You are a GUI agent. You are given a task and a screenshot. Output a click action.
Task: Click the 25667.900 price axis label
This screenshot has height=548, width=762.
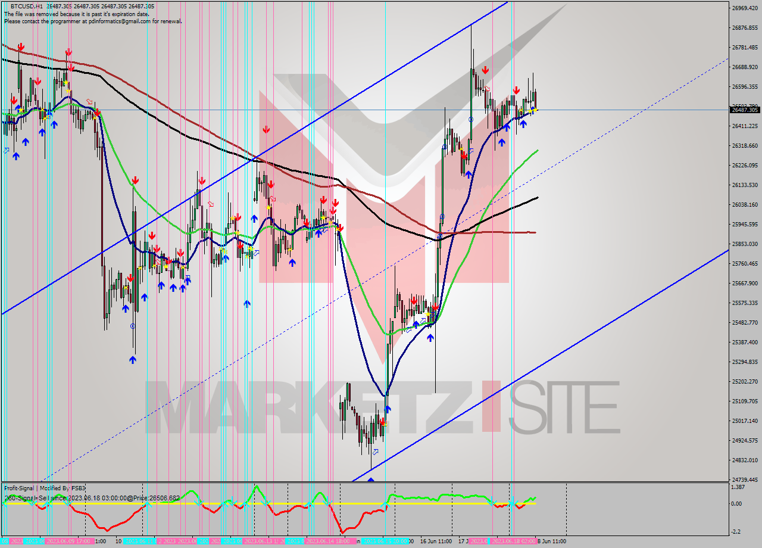tap(745, 284)
